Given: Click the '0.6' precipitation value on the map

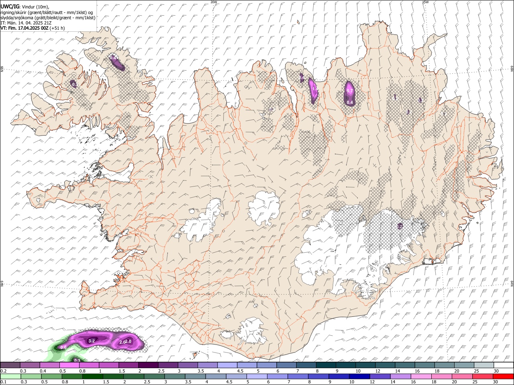Looking at the screenshot, I should pos(63,347).
